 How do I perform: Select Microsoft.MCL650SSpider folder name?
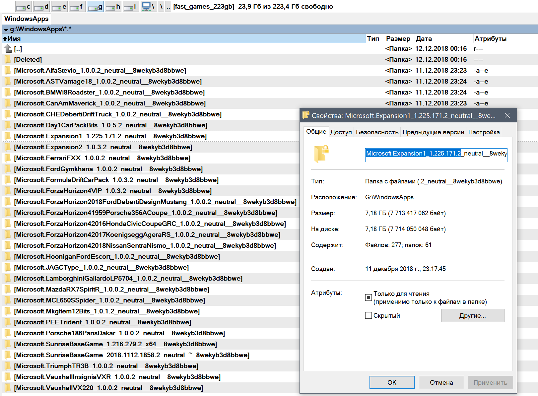[109, 300]
